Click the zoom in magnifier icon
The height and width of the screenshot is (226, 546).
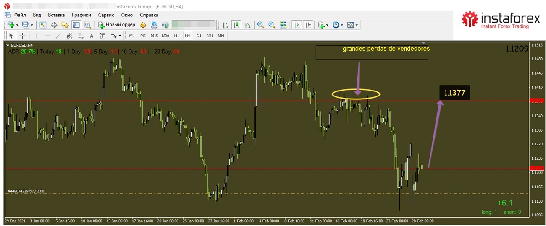pyautogui.click(x=261, y=25)
